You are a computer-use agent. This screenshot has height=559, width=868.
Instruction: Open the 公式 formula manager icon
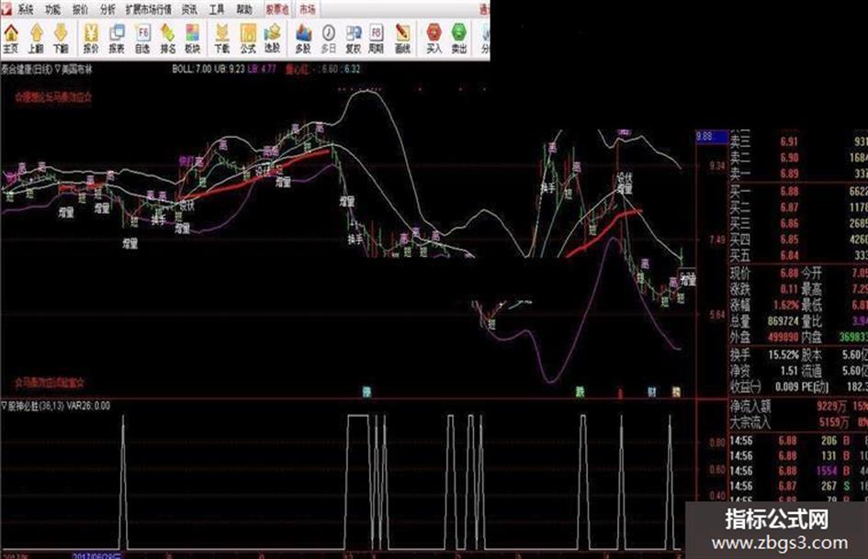tap(248, 39)
